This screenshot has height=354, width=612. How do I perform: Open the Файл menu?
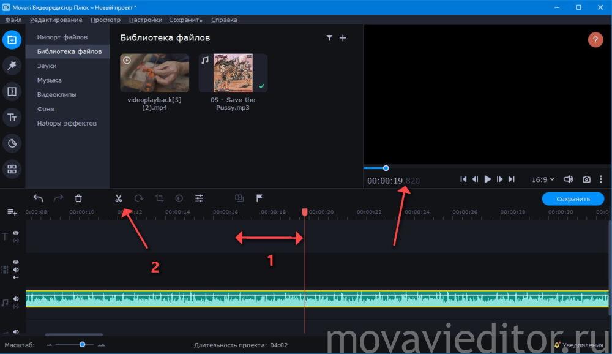(13, 20)
